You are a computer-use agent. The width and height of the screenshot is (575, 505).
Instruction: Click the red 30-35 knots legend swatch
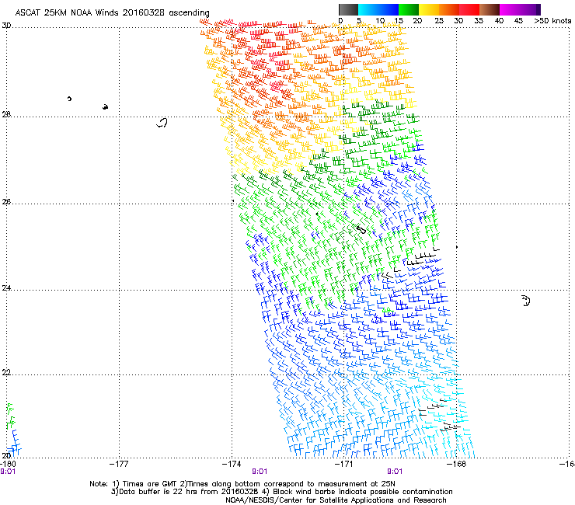coord(469,9)
